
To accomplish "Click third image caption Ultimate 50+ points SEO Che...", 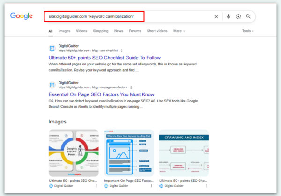I will [x=183, y=181].
